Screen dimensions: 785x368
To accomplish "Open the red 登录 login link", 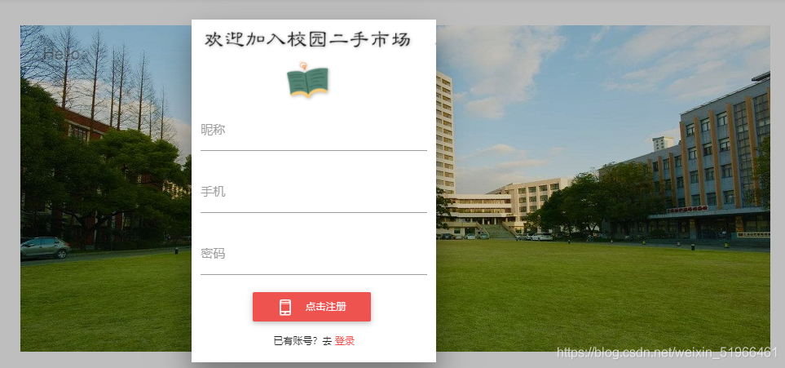I will pos(345,341).
